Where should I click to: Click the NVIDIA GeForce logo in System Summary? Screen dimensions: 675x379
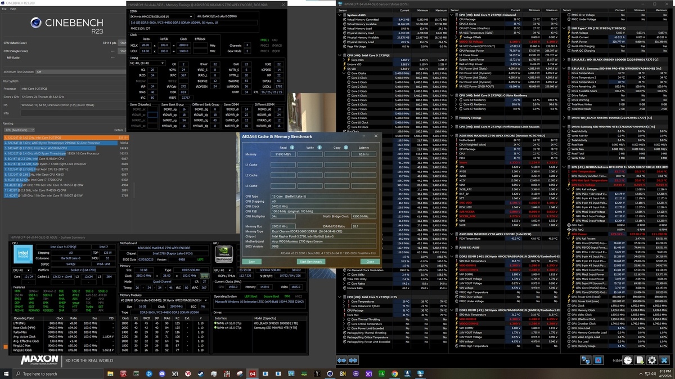pos(224,254)
